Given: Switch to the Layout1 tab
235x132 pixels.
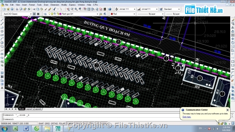Looking at the screenshot, I should click(29, 109).
